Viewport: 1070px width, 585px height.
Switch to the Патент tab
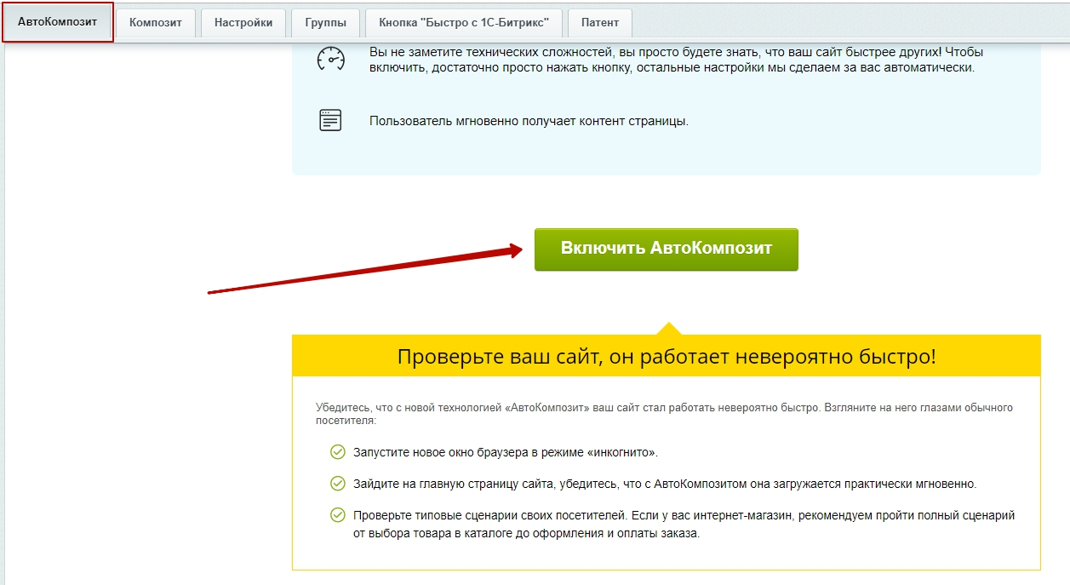(x=600, y=23)
